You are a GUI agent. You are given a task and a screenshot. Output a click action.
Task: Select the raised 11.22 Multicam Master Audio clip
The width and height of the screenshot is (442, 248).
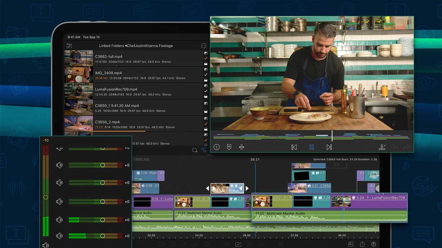[329, 216]
